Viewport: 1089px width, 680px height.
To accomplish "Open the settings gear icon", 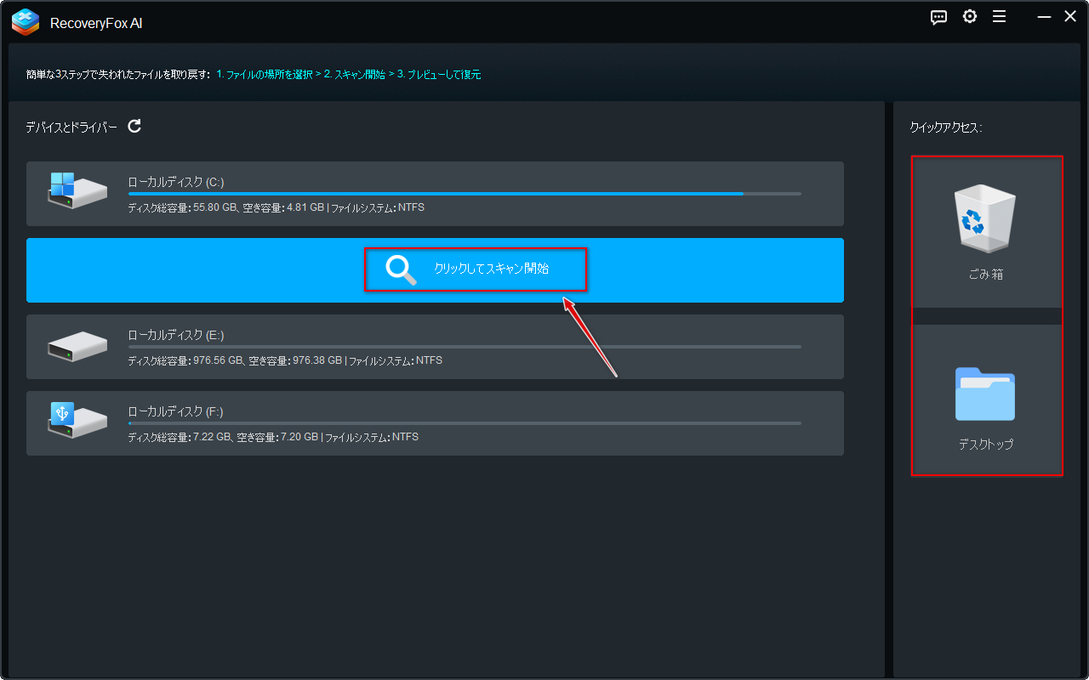I will tap(970, 17).
